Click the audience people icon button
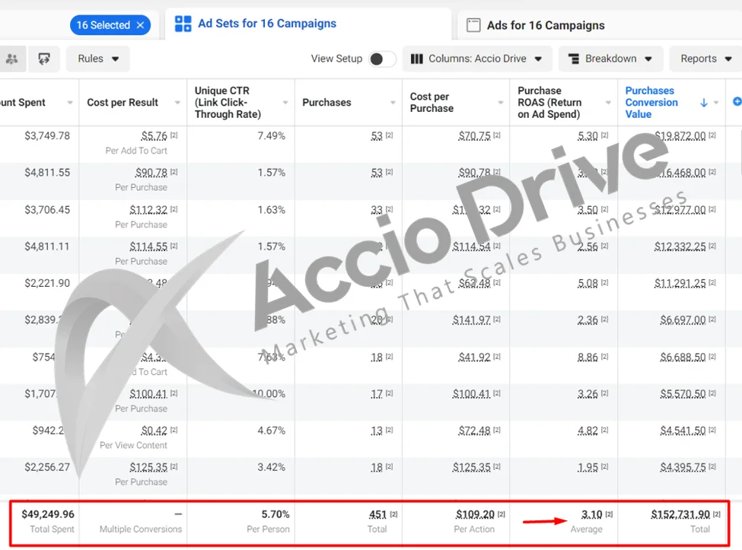Screen dimensions: 742x550 click(12, 59)
